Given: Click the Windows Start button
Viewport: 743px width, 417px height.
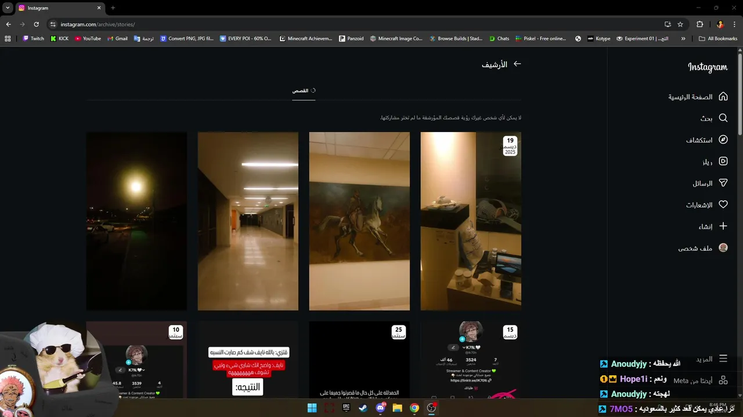Looking at the screenshot, I should pyautogui.click(x=312, y=408).
